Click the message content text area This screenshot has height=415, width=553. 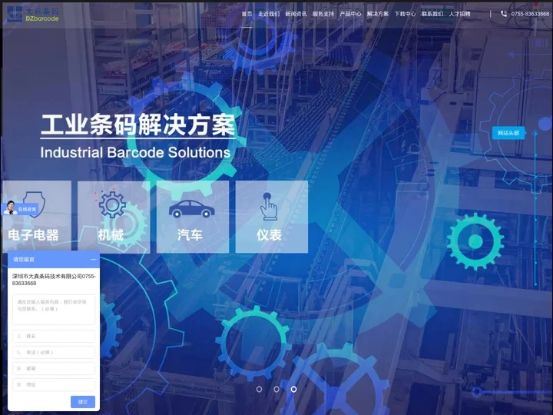54,310
